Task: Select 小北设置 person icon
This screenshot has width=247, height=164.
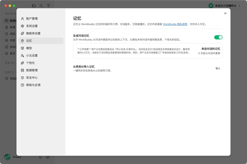Action: click(x=23, y=55)
